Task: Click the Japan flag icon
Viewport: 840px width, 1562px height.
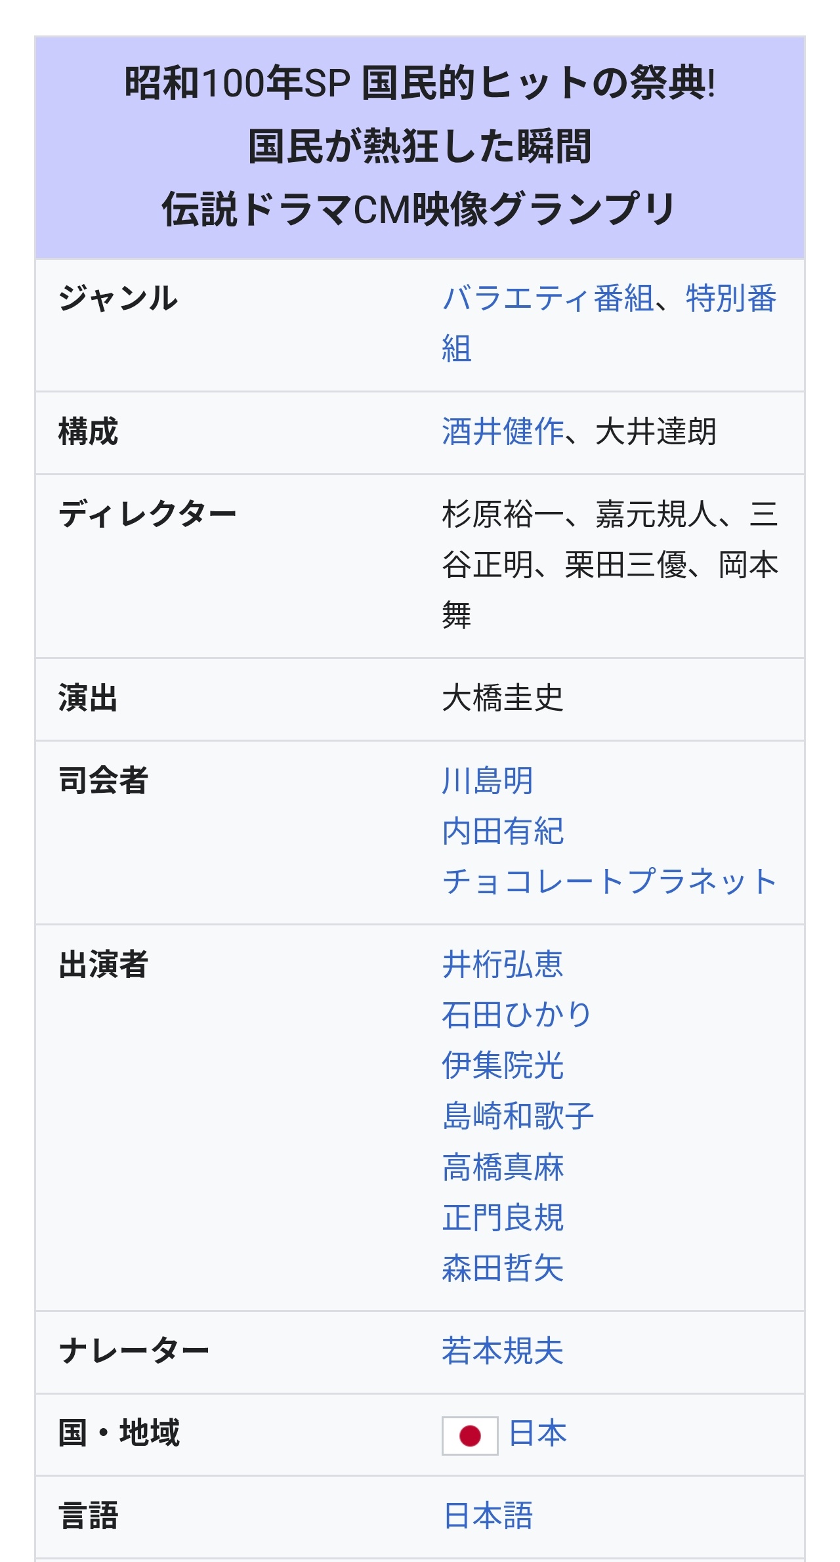Action: (x=469, y=1435)
